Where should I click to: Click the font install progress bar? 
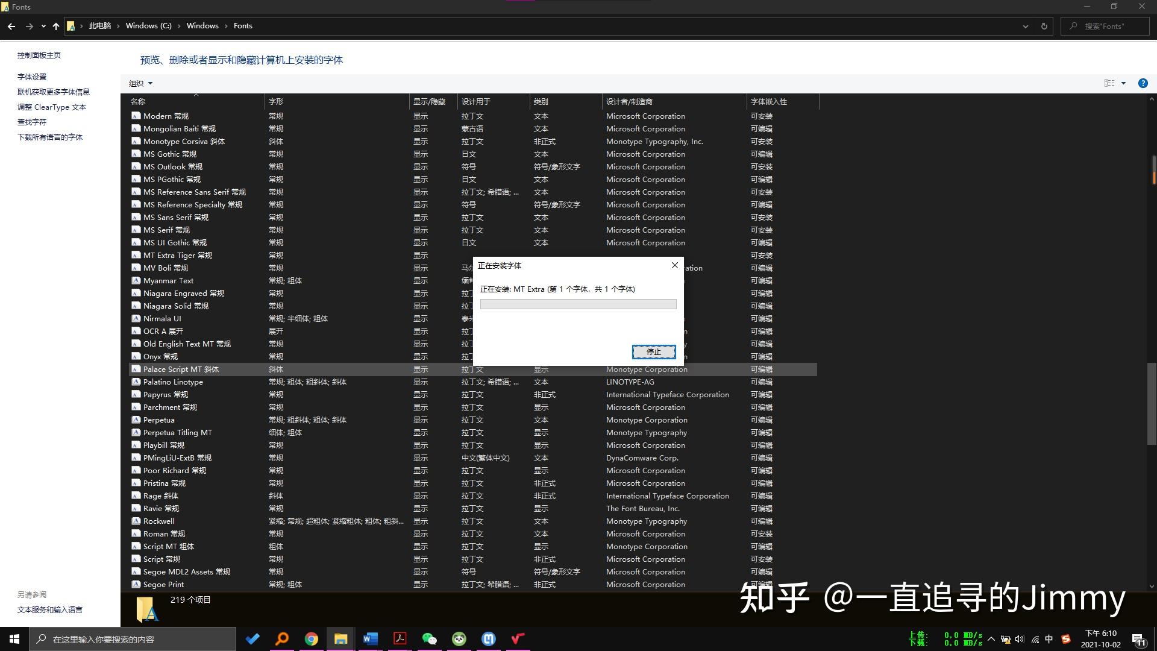[x=578, y=304]
